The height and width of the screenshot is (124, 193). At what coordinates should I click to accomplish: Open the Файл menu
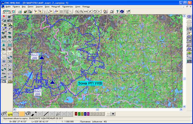pos(8,7)
